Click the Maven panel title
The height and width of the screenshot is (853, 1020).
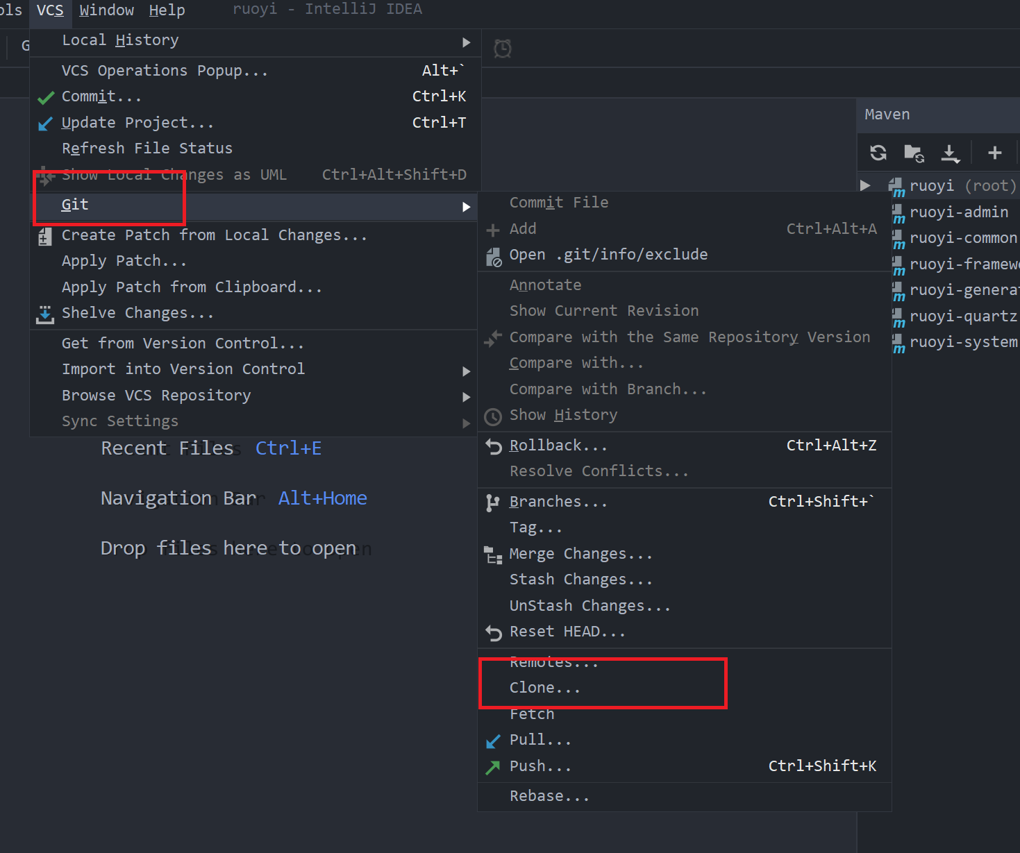[x=887, y=115]
